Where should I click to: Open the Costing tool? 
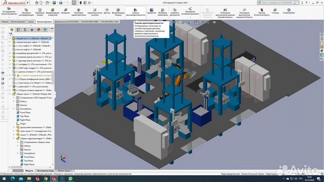point(275,11)
